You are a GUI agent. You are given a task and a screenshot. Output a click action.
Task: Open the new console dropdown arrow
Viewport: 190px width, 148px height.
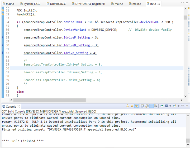178,106
